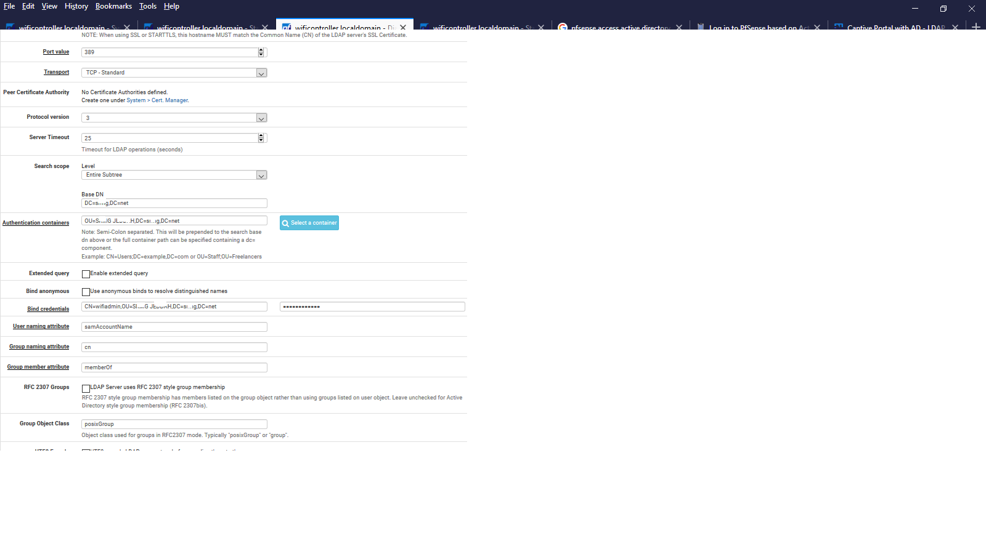Minimize the browser window
The width and height of the screenshot is (986, 554).
coord(915,9)
